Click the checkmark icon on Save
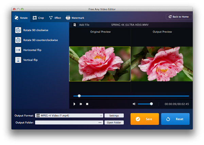The height and width of the screenshot is (145, 204). 138,119
